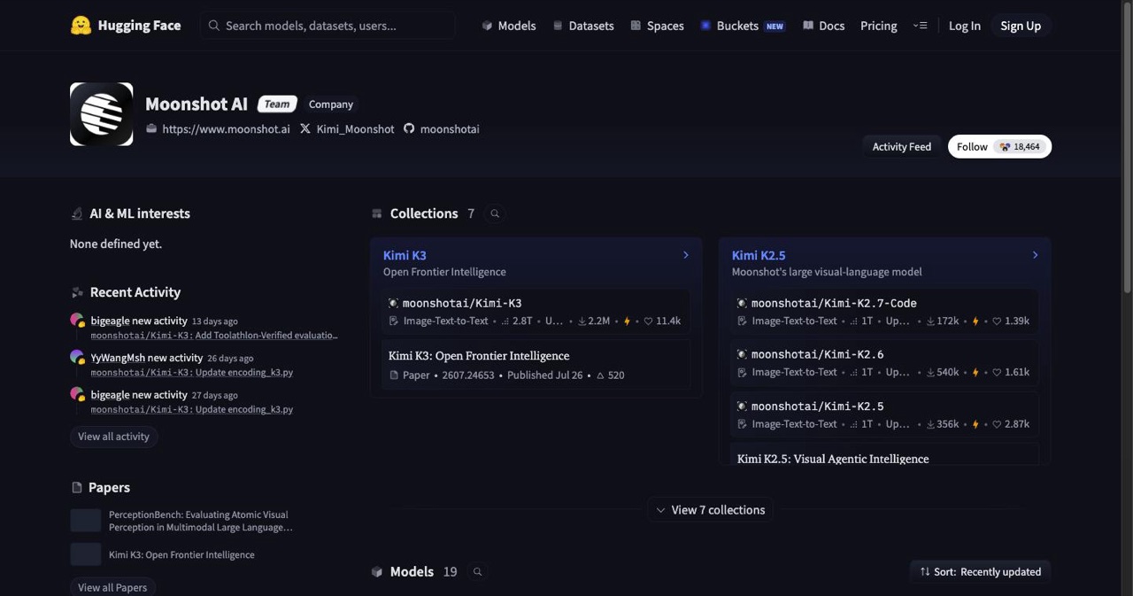This screenshot has width=1133, height=596.
Task: Open the PerceptionBench paper link
Action: tap(200, 521)
